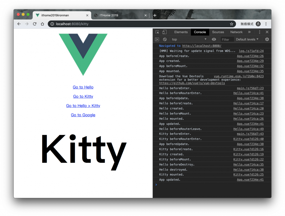Open Chrome three-dot menu
Screen dimensions: 285x216
point(266,24)
